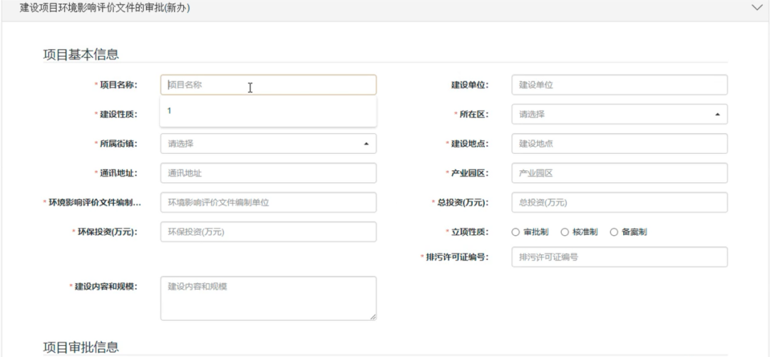
Task: Click the 项目审批信息 section heading
Action: pyautogui.click(x=81, y=347)
